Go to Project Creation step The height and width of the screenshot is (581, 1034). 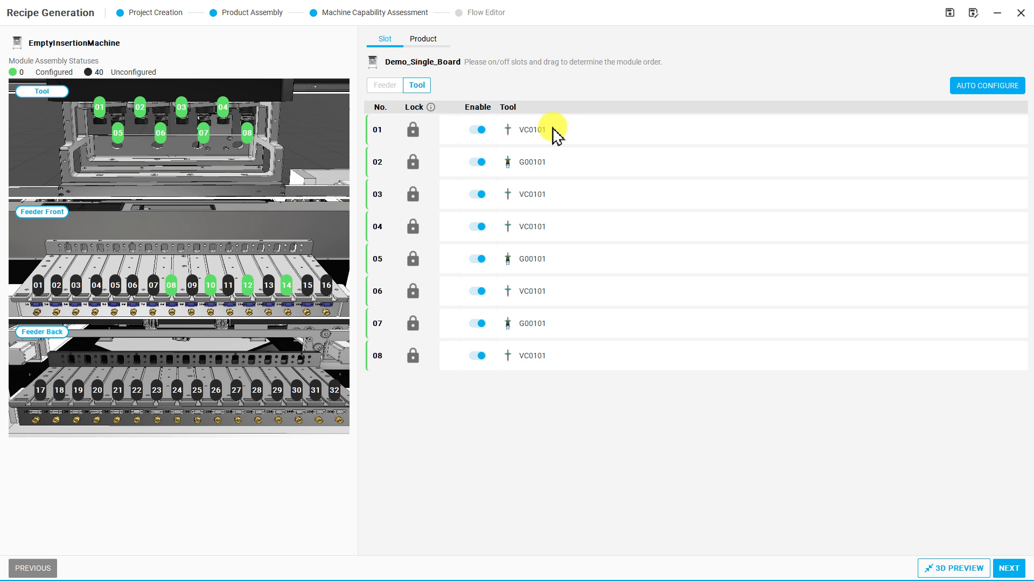150,12
